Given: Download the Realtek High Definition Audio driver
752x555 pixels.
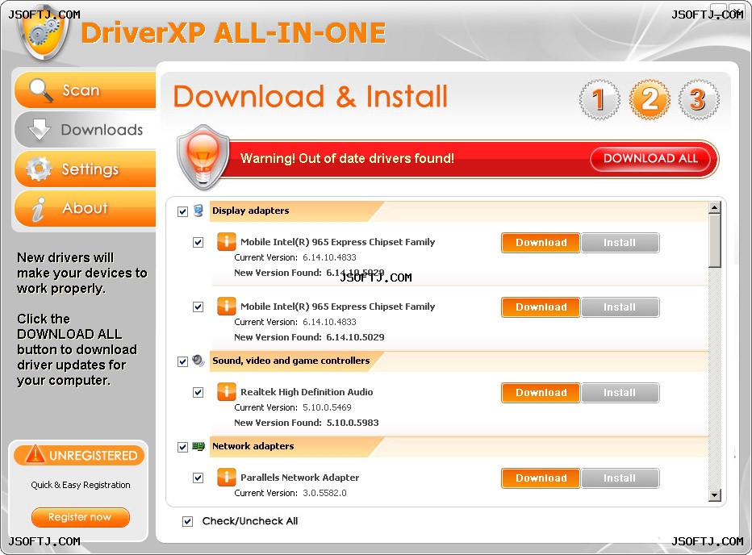Looking at the screenshot, I should pos(541,393).
